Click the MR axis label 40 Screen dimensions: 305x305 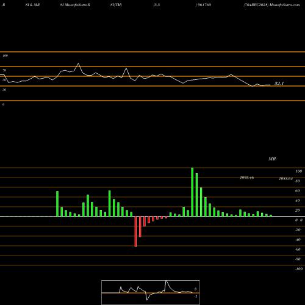tap(298, 201)
